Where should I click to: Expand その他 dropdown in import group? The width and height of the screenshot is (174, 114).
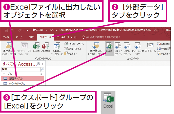(70, 54)
